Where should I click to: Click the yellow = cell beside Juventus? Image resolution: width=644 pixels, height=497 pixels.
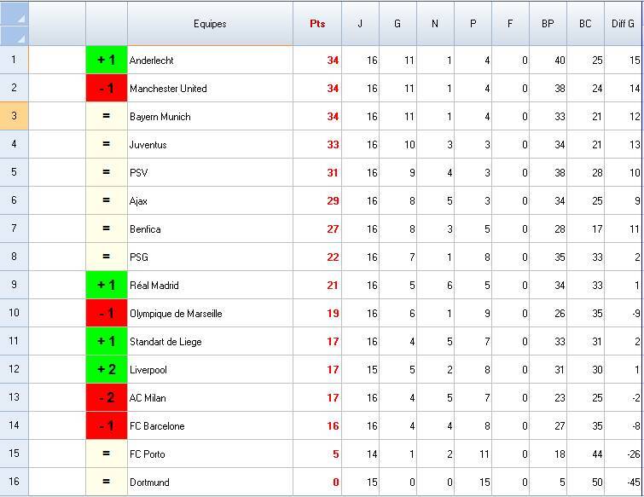point(107,145)
